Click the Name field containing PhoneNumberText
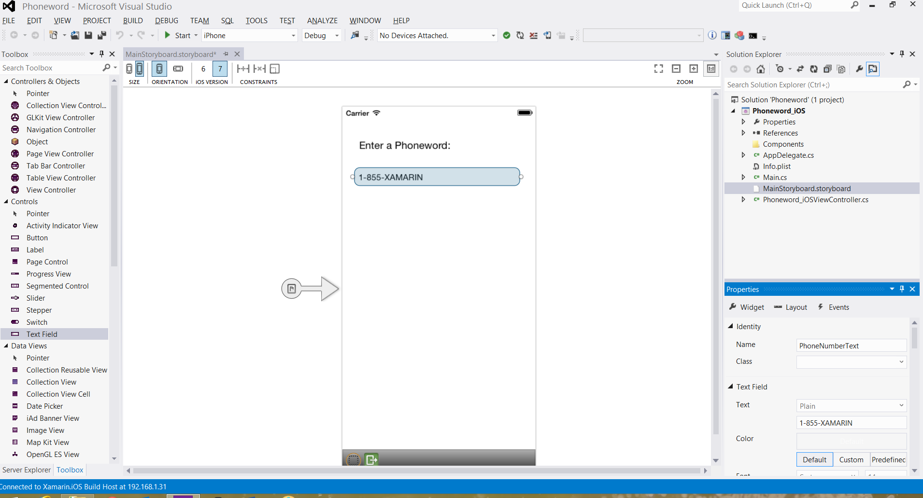This screenshot has width=923, height=498. 851,346
